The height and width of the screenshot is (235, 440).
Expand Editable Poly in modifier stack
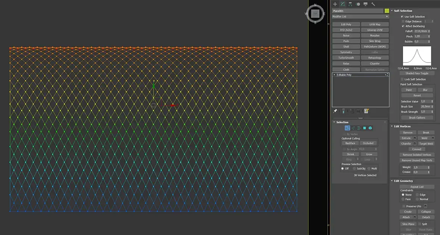tap(334, 75)
